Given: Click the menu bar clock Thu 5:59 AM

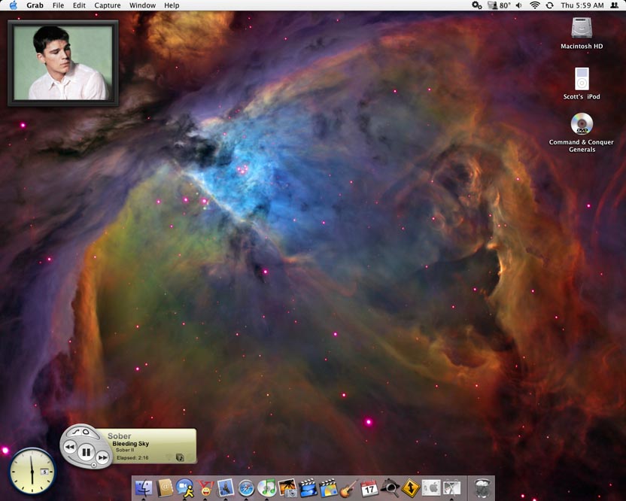Looking at the screenshot, I should coord(582,5).
